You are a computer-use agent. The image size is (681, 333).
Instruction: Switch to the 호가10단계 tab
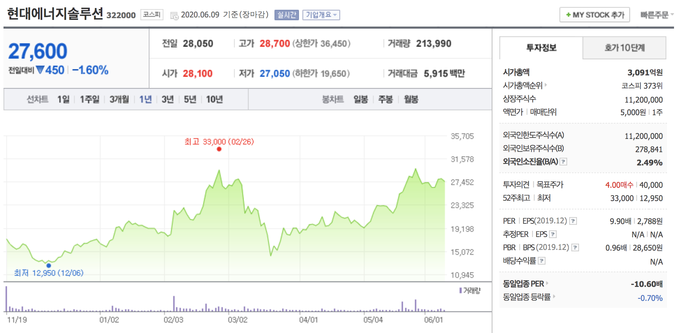(x=624, y=48)
